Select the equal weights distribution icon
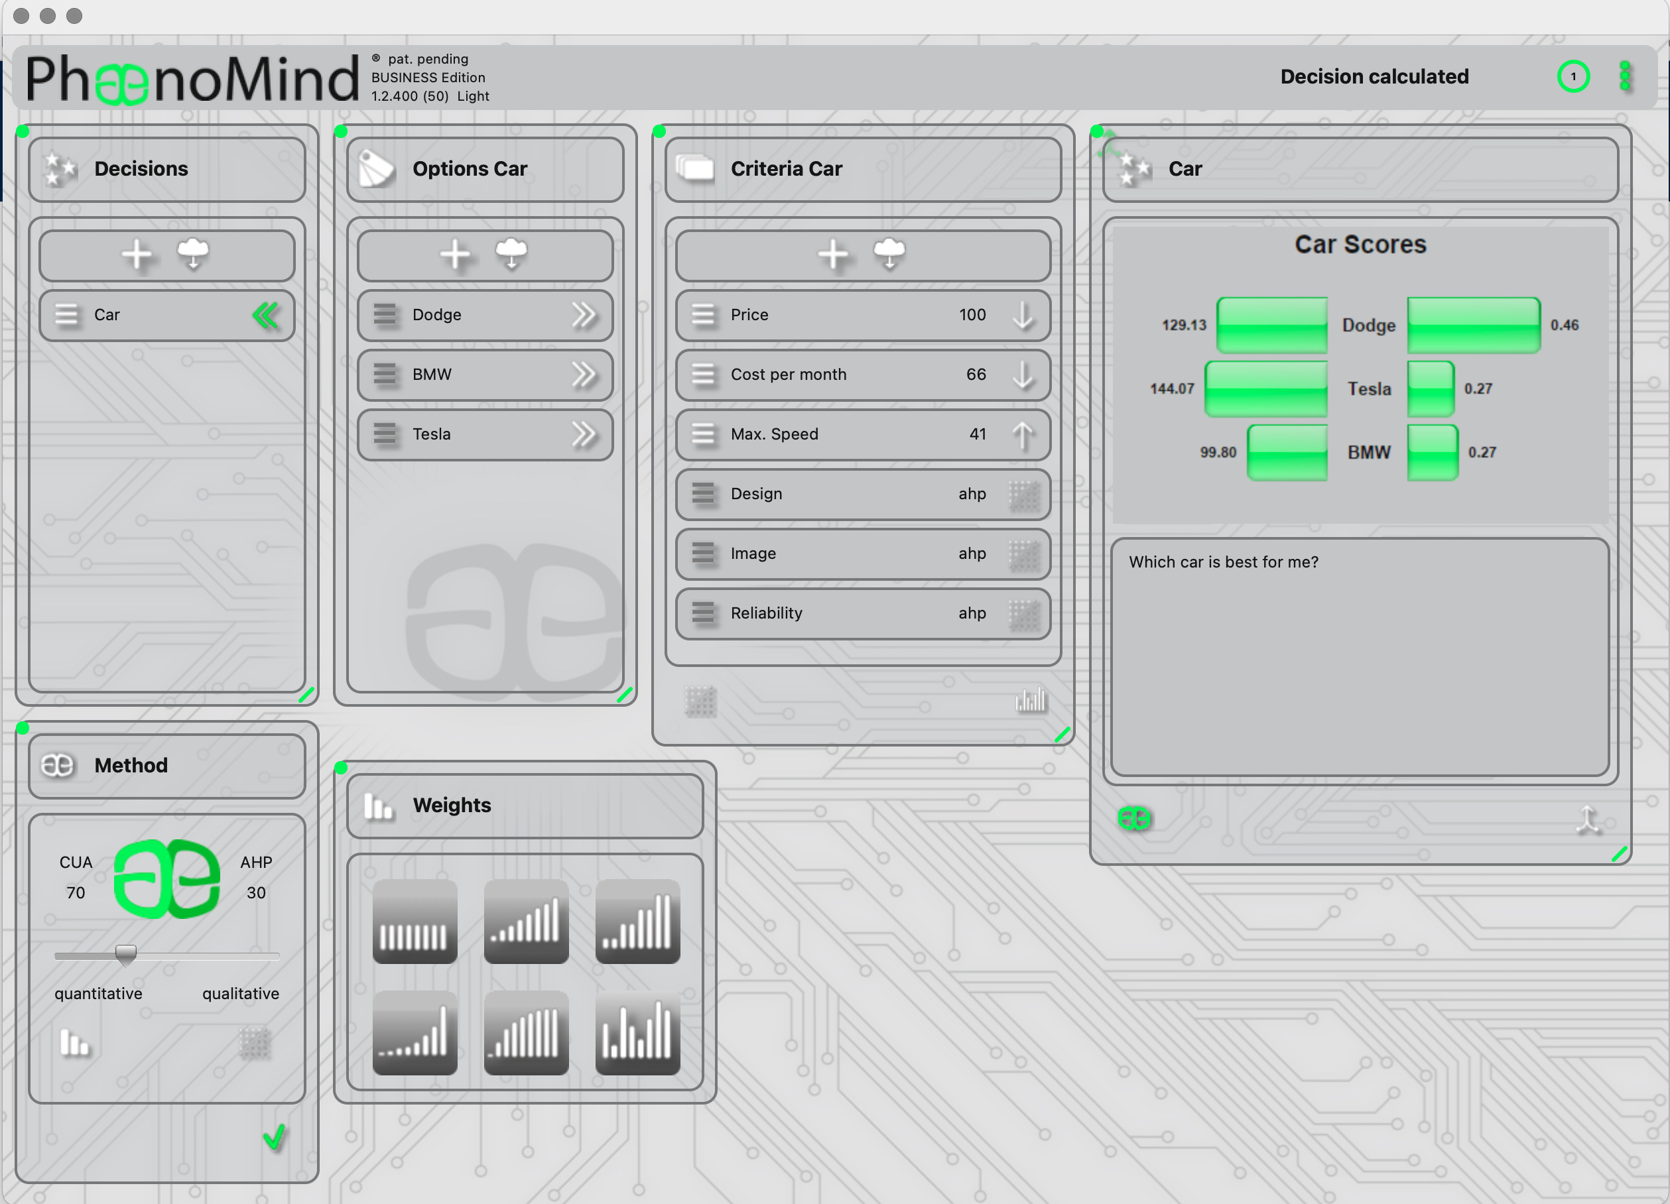The image size is (1670, 1204). point(415,921)
